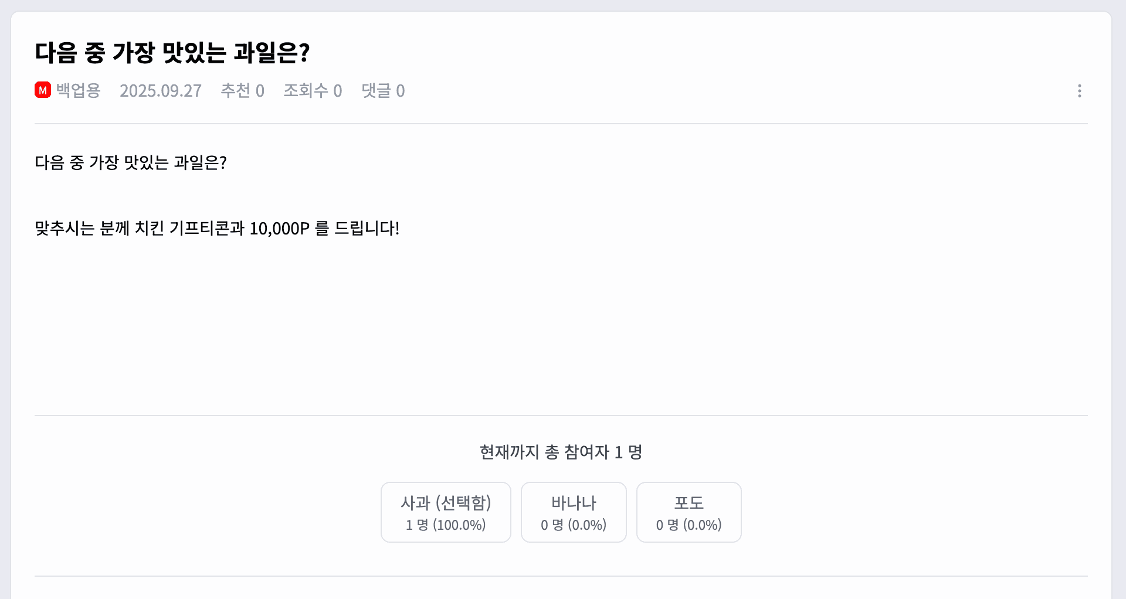Vote for the 바나나 poll option

tap(574, 511)
